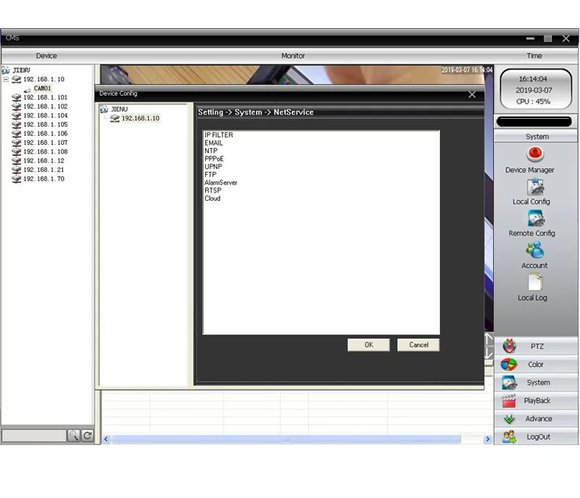
Task: Click the down arrow beside video area
Action: coord(489,353)
